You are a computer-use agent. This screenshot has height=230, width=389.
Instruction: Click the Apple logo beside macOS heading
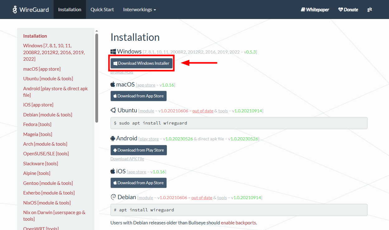point(113,85)
